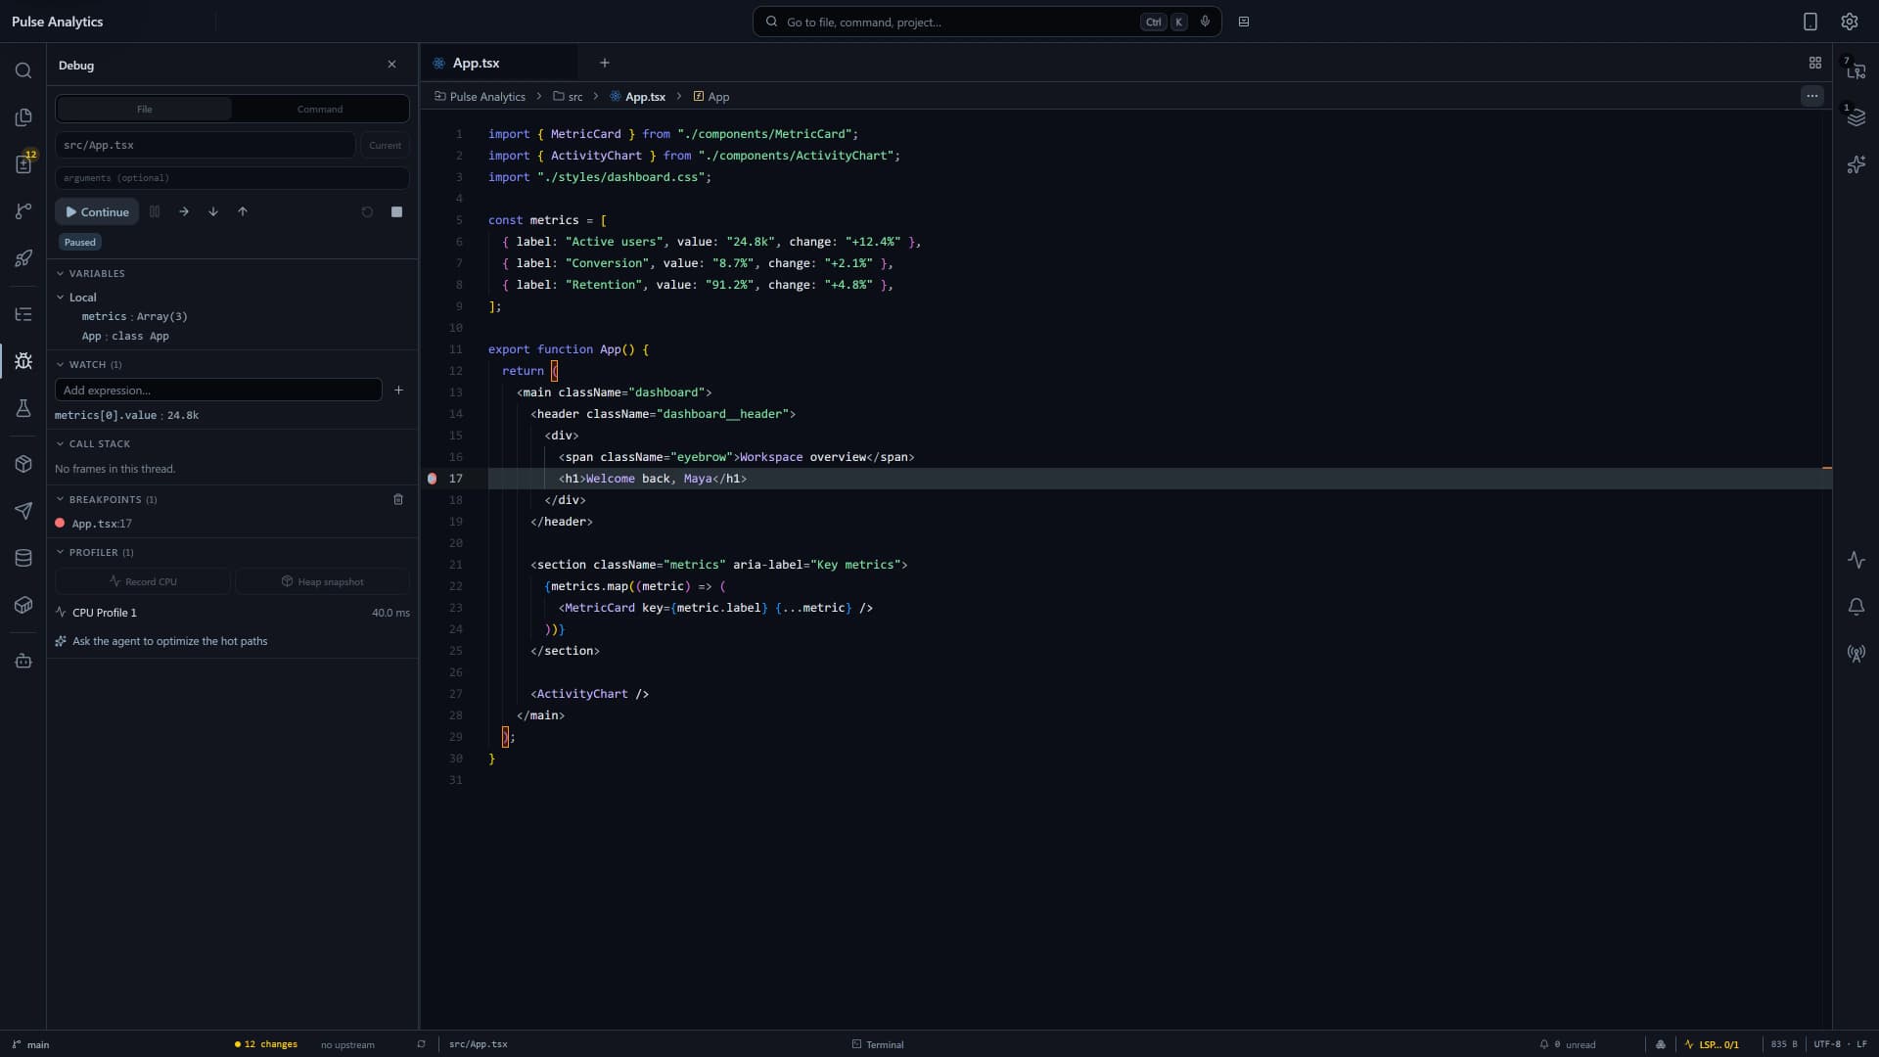The width and height of the screenshot is (1879, 1057).
Task: Open the flask testing sidebar icon
Action: pyautogui.click(x=23, y=408)
